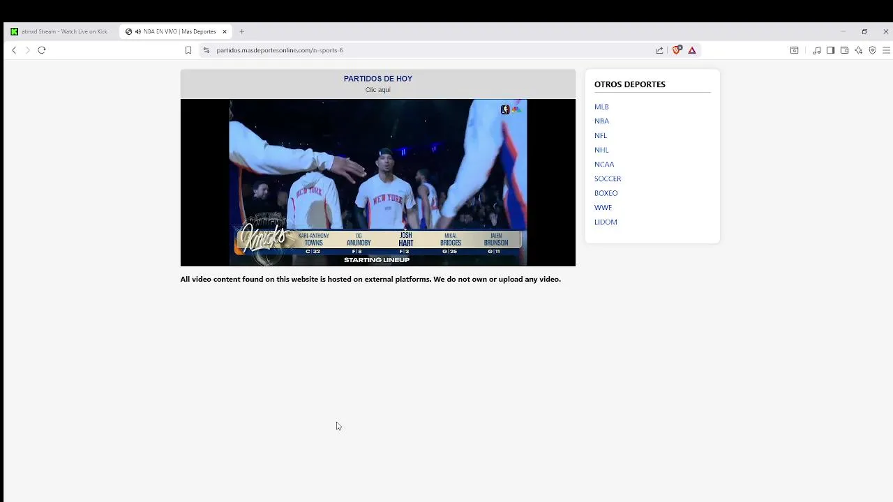The image size is (893, 502).
Task: Click the Knicks game video player
Action: pos(378,183)
